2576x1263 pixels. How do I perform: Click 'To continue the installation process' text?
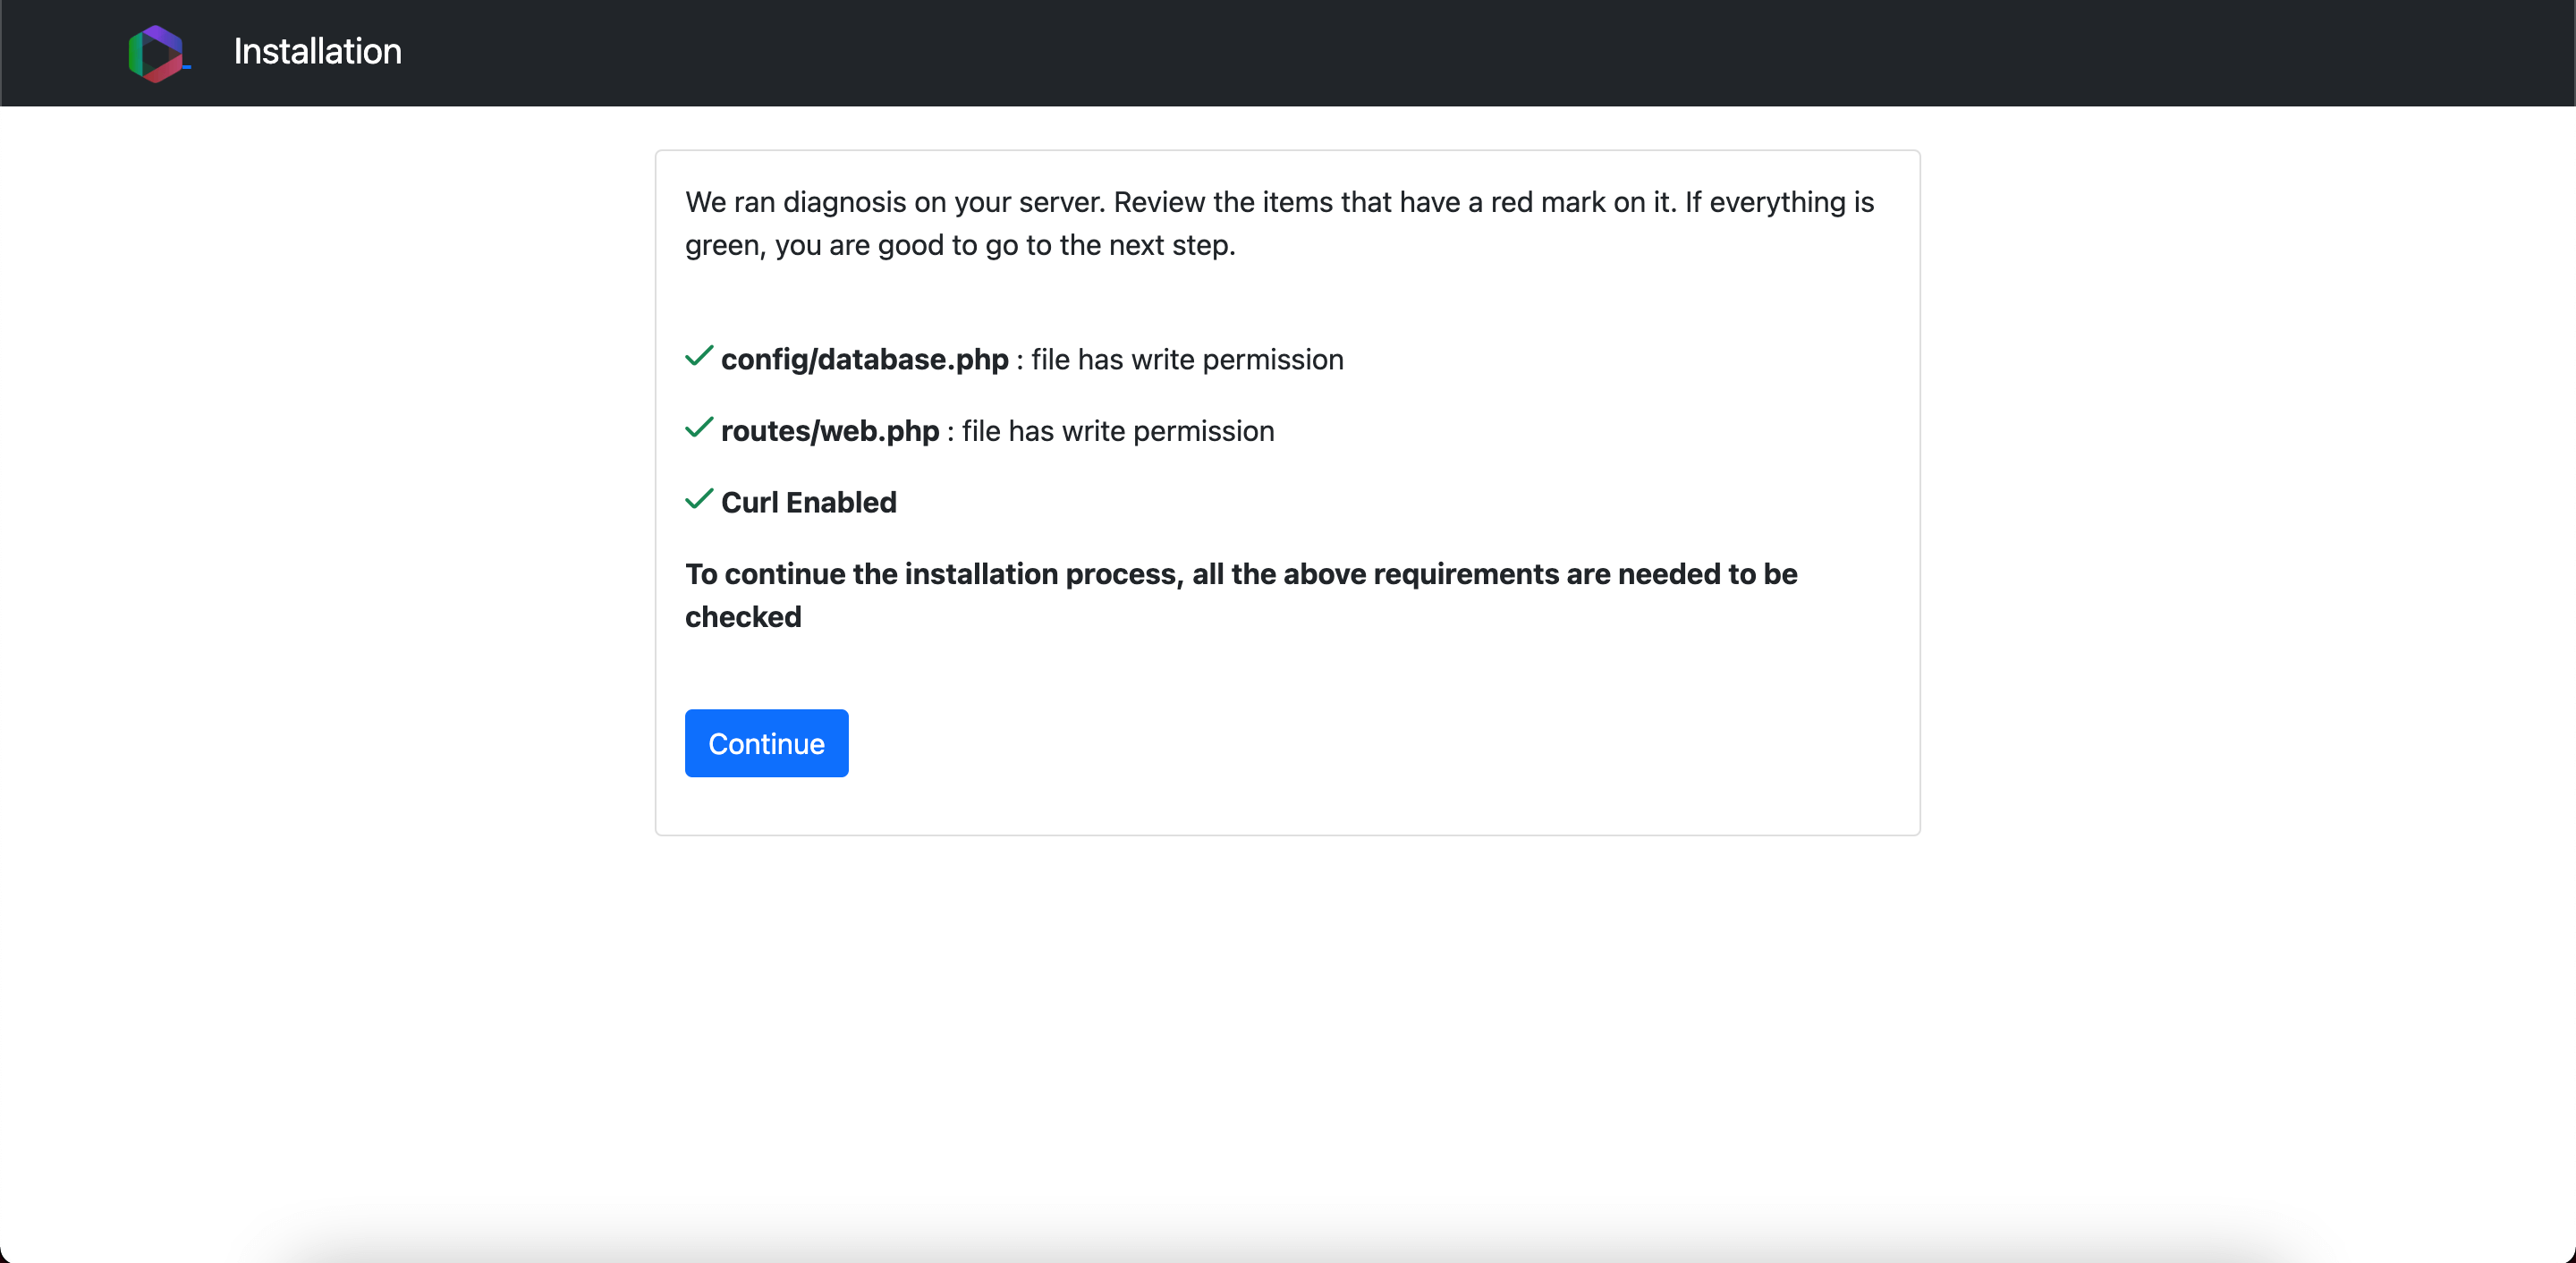pyautogui.click(x=933, y=574)
